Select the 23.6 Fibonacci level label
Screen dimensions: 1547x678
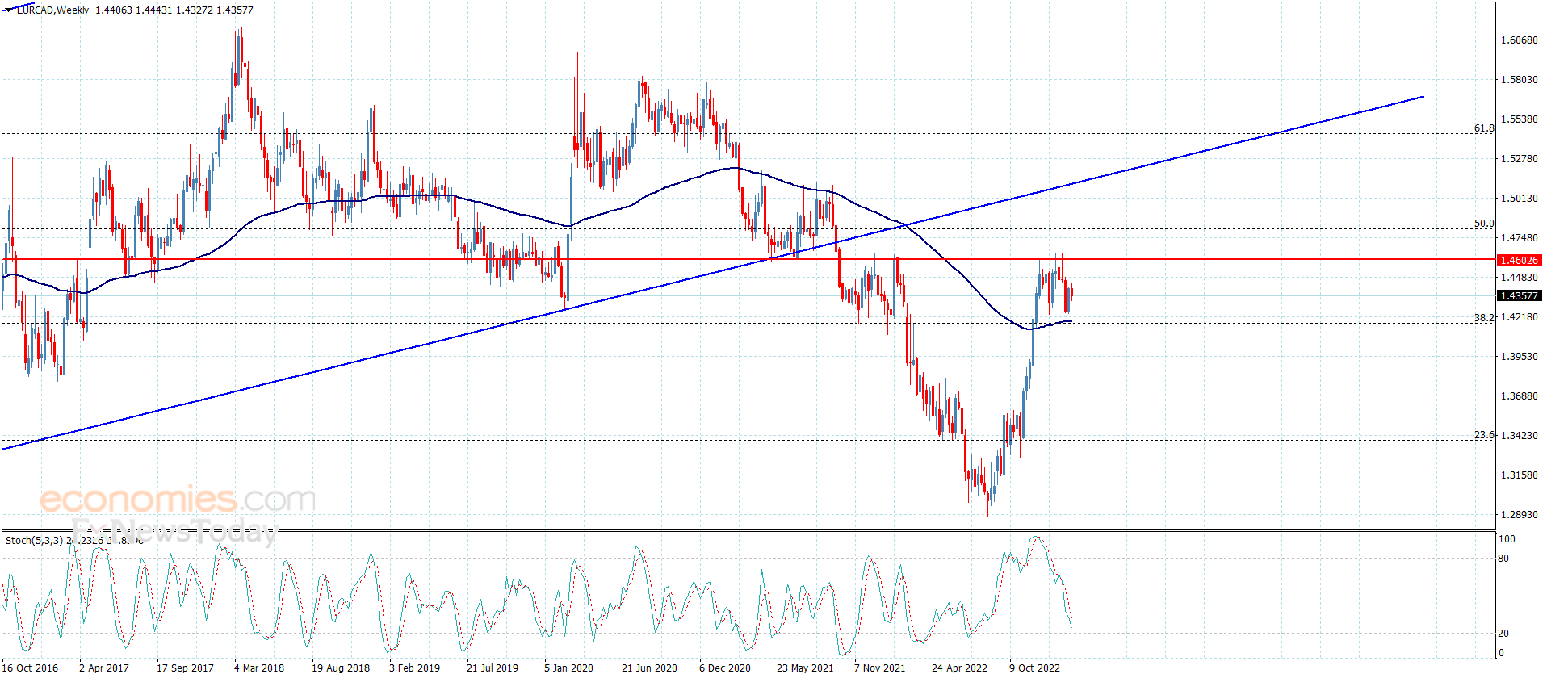point(1484,435)
